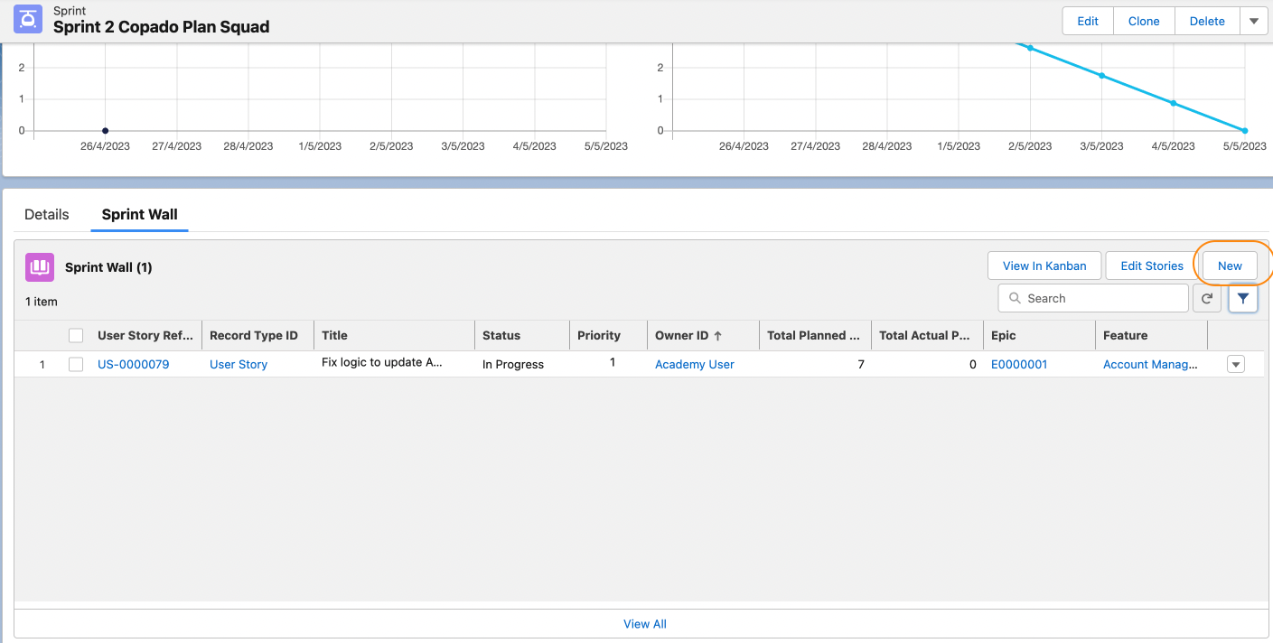Screen dimensions: 1273x643
Task: Sort by the Epic column header
Action: tap(1040, 335)
